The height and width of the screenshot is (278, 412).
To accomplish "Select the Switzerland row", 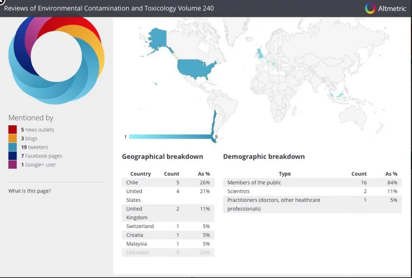I will [x=168, y=226].
